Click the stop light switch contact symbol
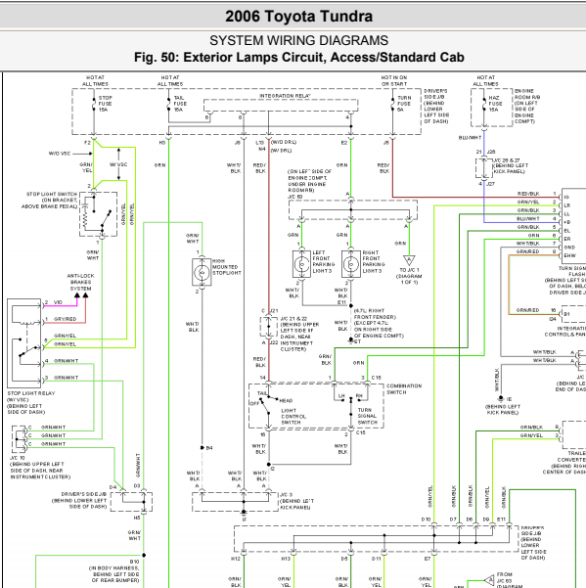 click(98, 214)
